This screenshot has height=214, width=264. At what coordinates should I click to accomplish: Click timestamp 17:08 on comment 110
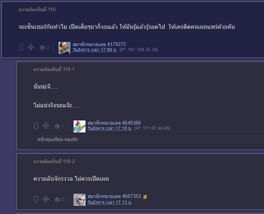pos(95,50)
